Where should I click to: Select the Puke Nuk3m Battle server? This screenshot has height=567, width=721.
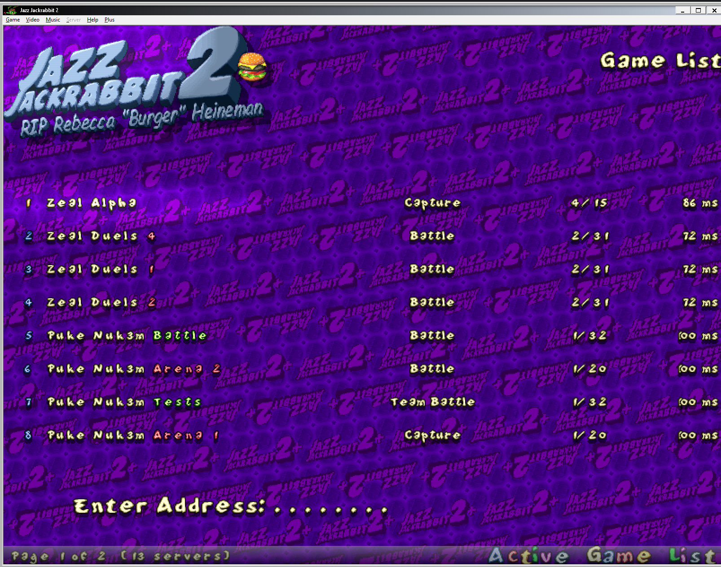[127, 336]
